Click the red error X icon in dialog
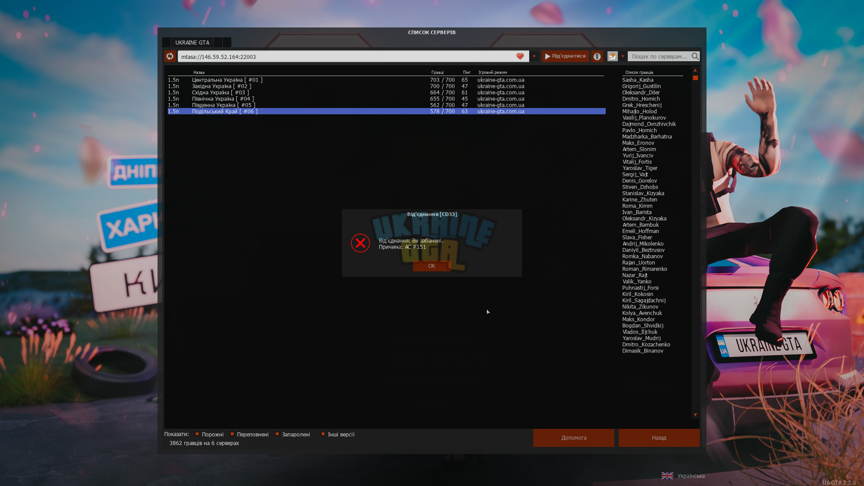The width and height of the screenshot is (864, 486). [x=360, y=243]
